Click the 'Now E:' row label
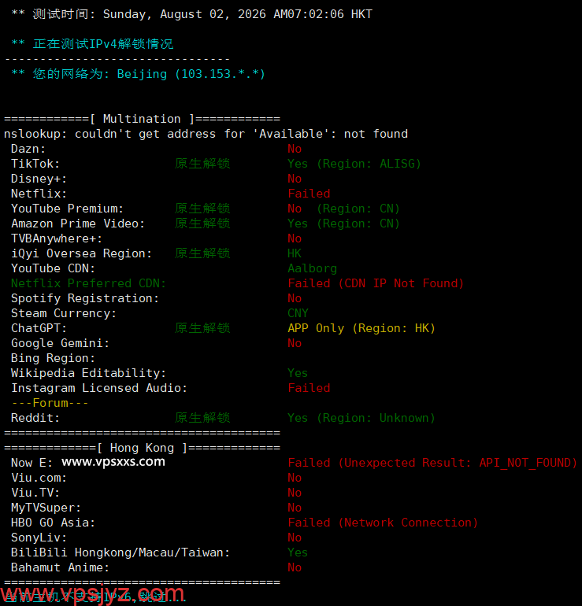Screen dimensions: 582x606 pyautogui.click(x=32, y=463)
